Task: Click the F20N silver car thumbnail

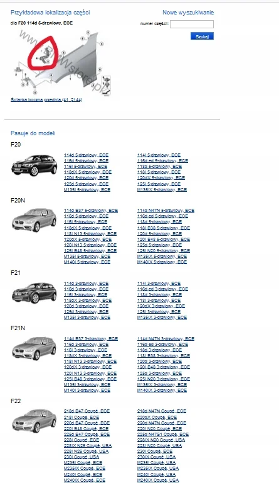Action: tap(34, 220)
